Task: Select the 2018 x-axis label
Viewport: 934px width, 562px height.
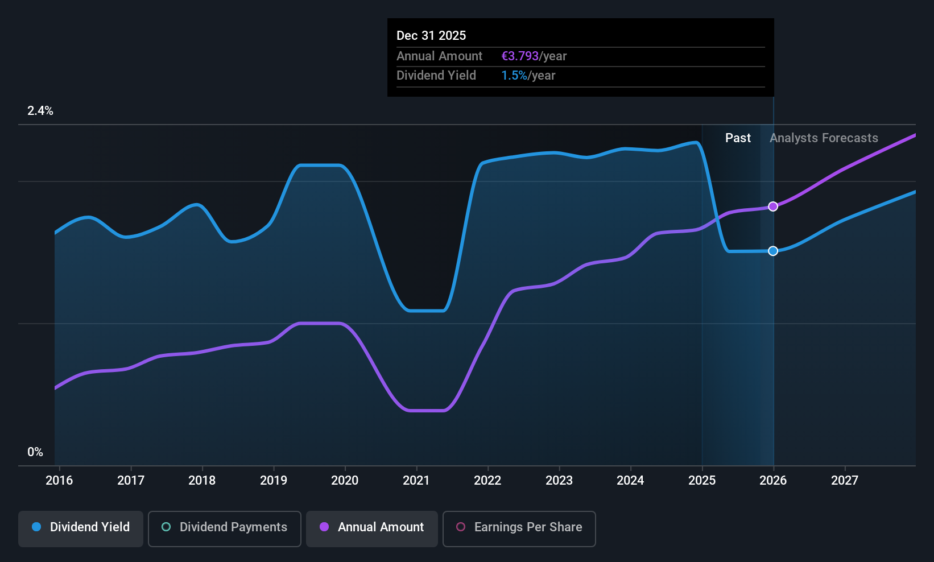Action: (202, 480)
